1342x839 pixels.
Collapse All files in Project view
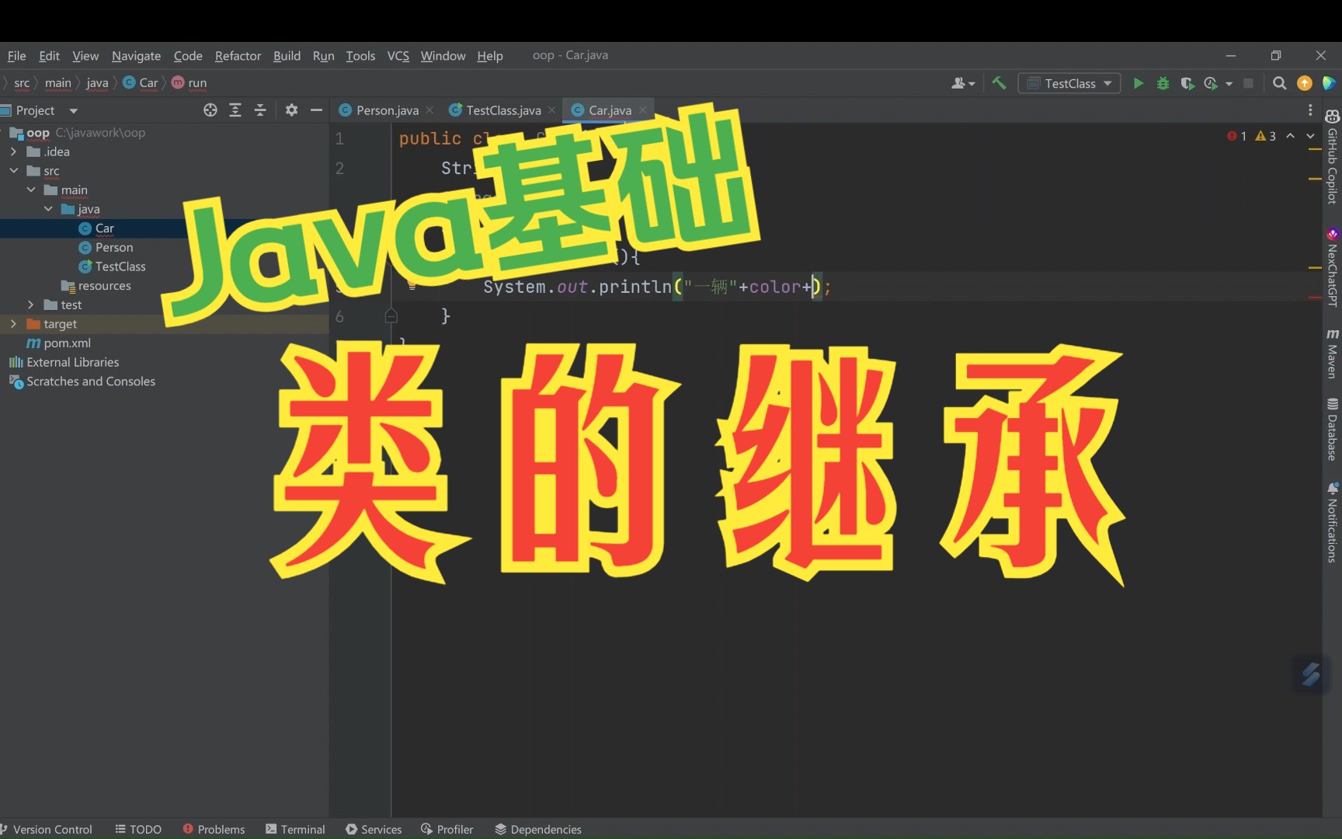[x=260, y=110]
